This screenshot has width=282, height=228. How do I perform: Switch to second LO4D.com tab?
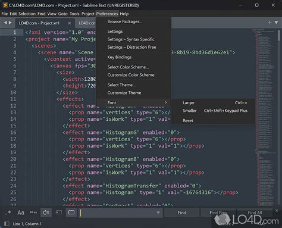tap(87, 23)
